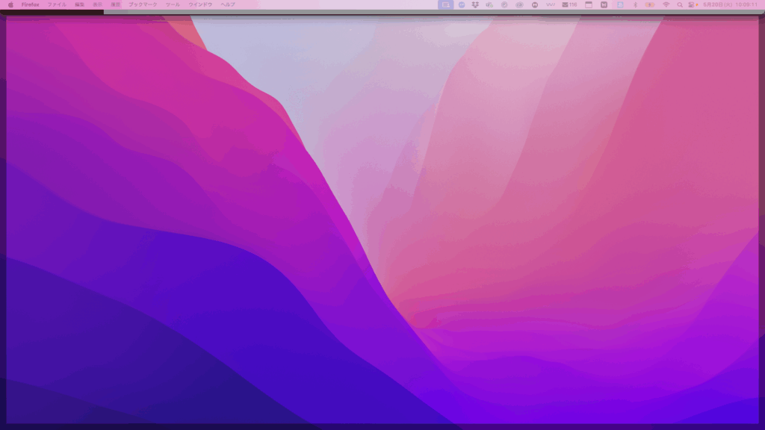The image size is (765, 430).
Task: Click the highlighted screen recording status icon
Action: pos(446,4)
